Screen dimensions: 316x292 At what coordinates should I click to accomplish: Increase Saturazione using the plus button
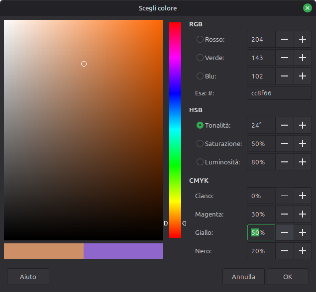(x=302, y=144)
